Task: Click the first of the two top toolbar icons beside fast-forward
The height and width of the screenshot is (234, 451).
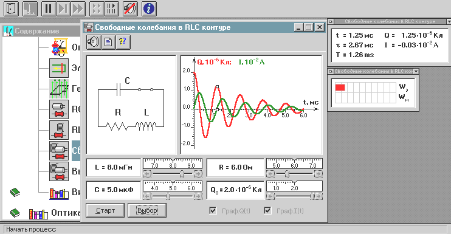Action: [x=97, y=9]
